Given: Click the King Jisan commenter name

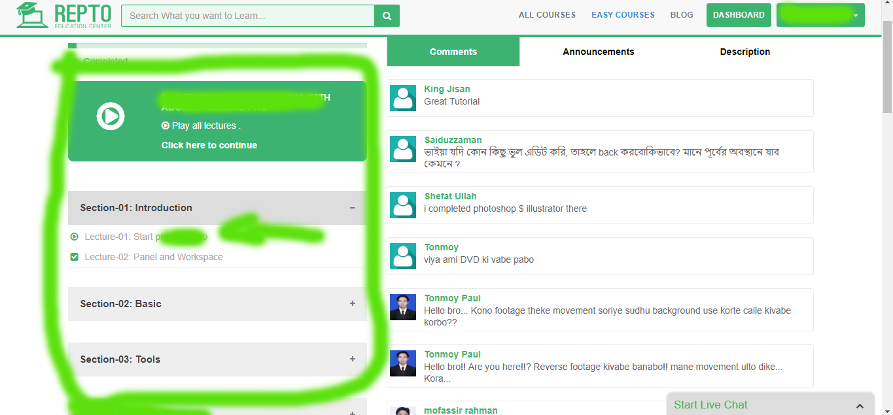Looking at the screenshot, I should [x=447, y=89].
